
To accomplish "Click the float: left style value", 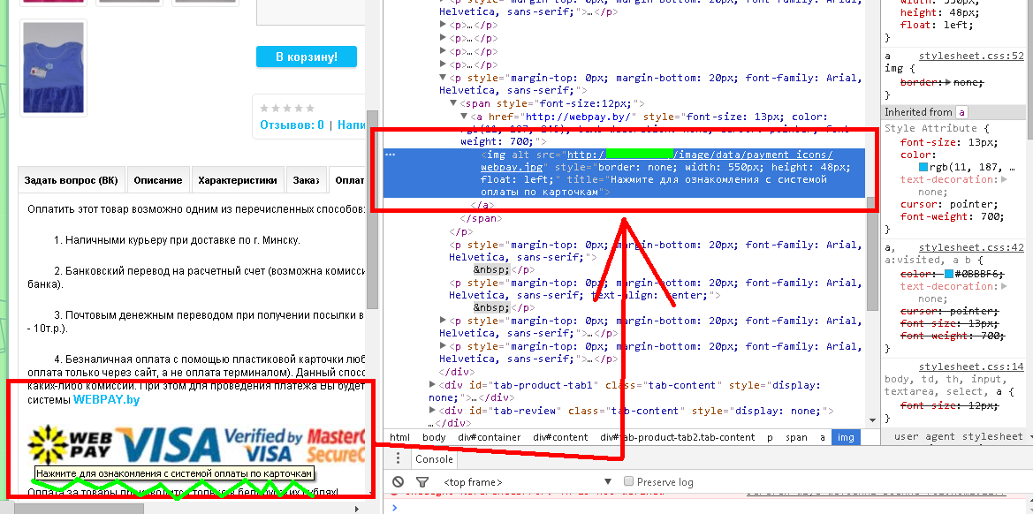I will click(960, 25).
